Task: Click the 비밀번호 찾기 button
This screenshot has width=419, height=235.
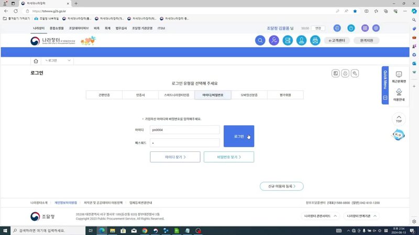Action: [229, 157]
